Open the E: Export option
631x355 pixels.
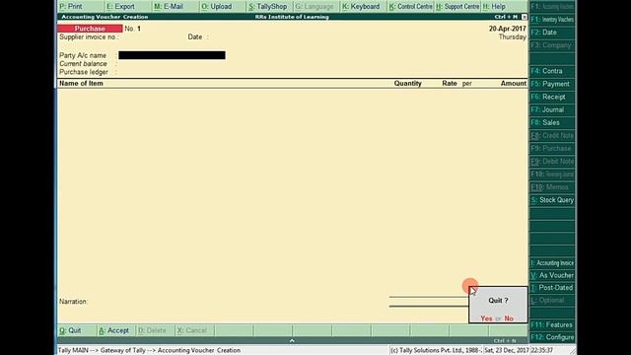[x=127, y=7]
